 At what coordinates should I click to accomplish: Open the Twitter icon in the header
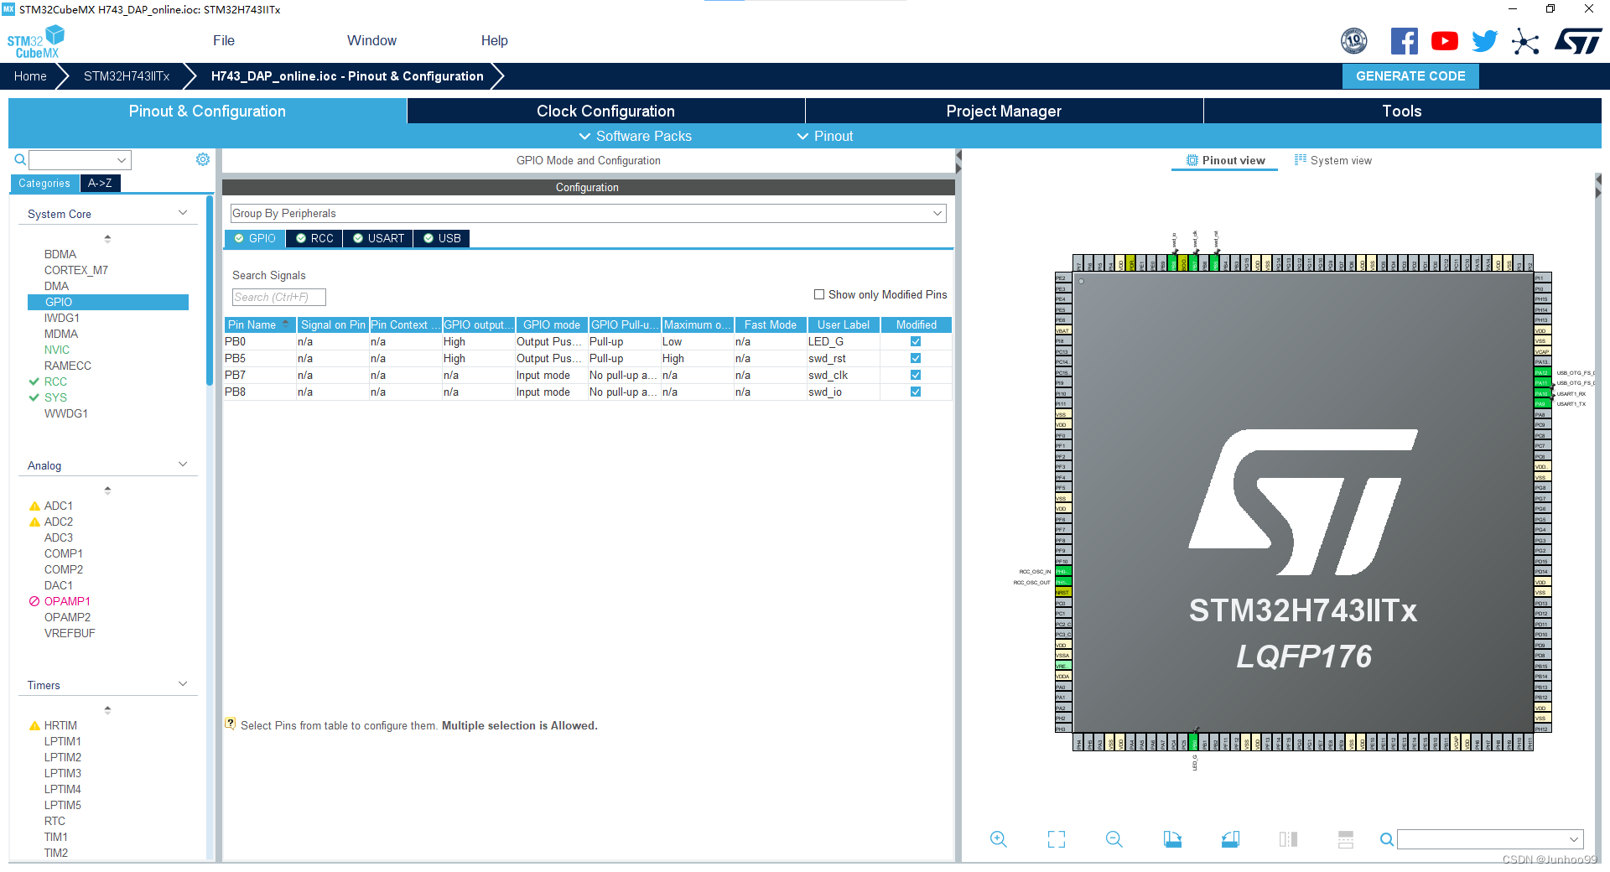[x=1484, y=41]
